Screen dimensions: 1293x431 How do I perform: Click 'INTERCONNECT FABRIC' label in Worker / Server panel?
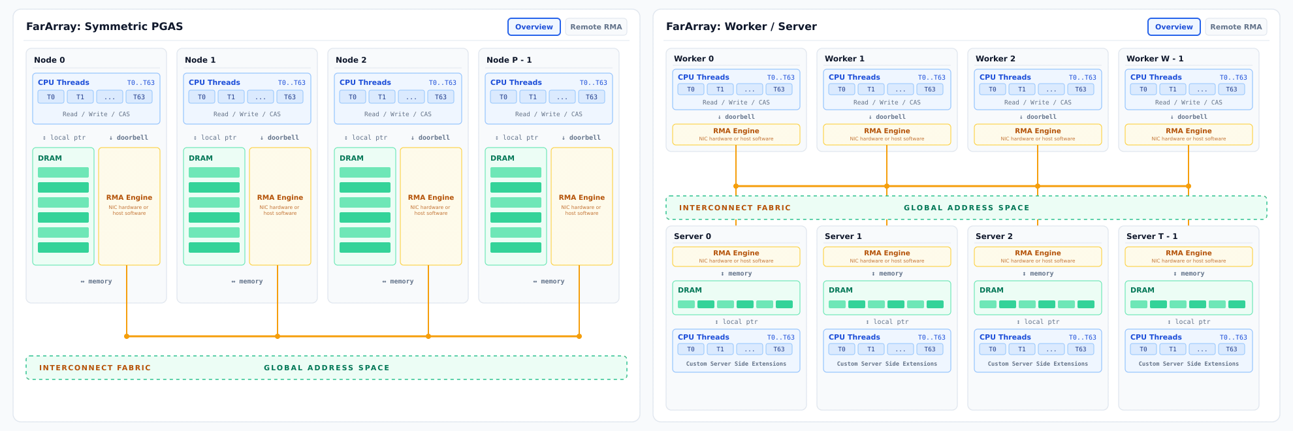tap(735, 208)
